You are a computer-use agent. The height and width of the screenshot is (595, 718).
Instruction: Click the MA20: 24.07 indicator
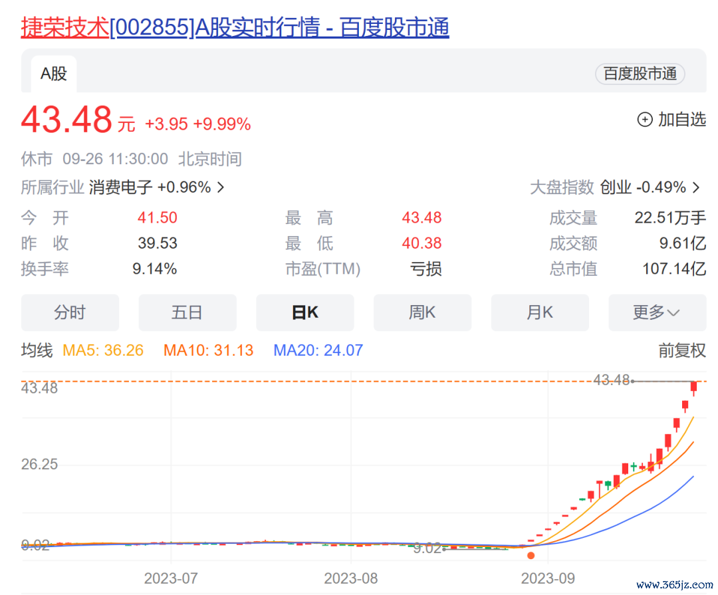coord(318,350)
